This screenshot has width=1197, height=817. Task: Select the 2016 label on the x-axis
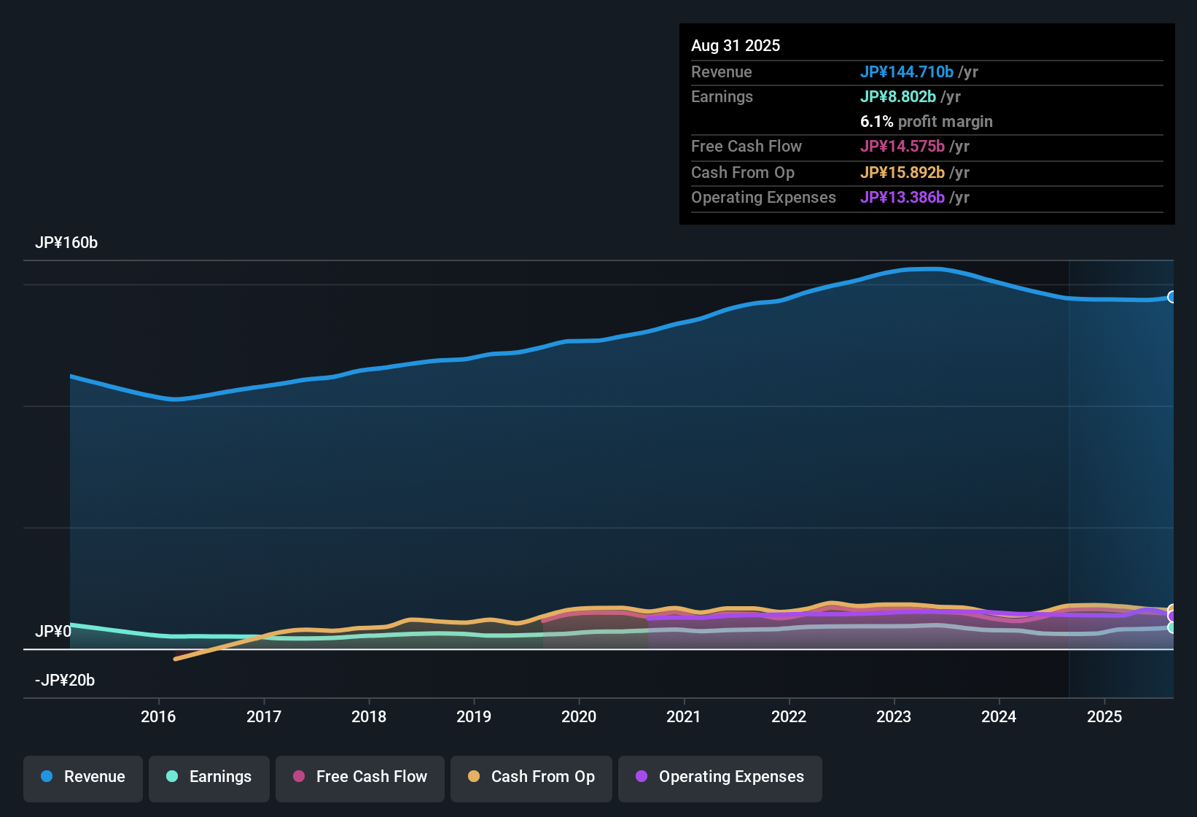click(x=158, y=716)
